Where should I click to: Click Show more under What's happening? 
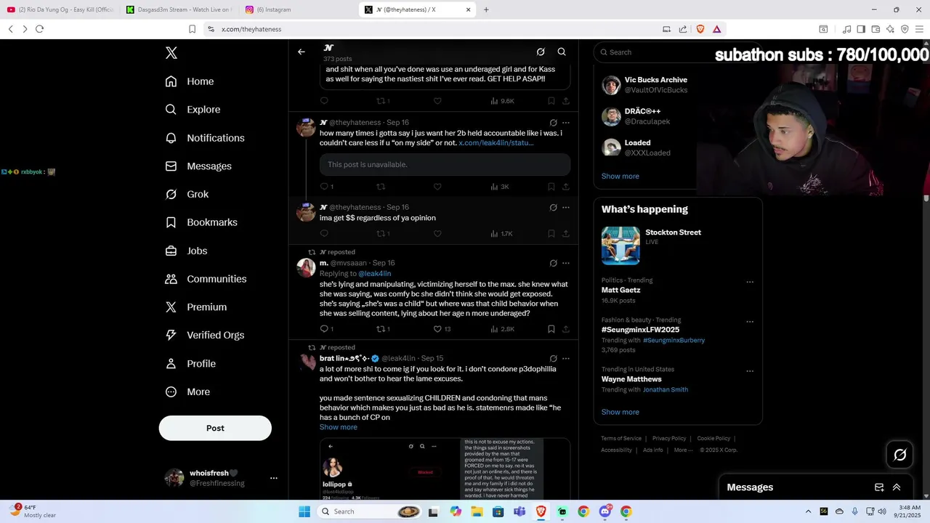click(620, 412)
